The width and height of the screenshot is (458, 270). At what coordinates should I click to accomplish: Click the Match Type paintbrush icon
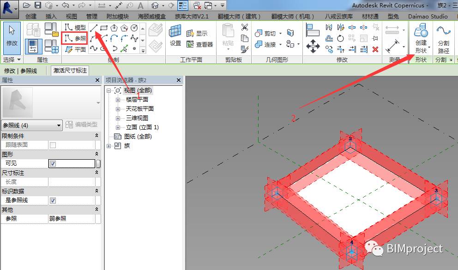[245, 49]
